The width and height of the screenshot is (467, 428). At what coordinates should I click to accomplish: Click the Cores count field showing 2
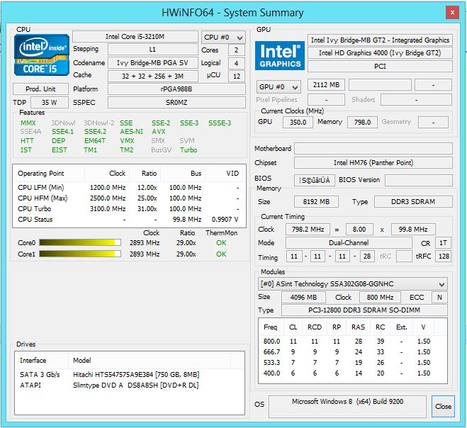[237, 50]
